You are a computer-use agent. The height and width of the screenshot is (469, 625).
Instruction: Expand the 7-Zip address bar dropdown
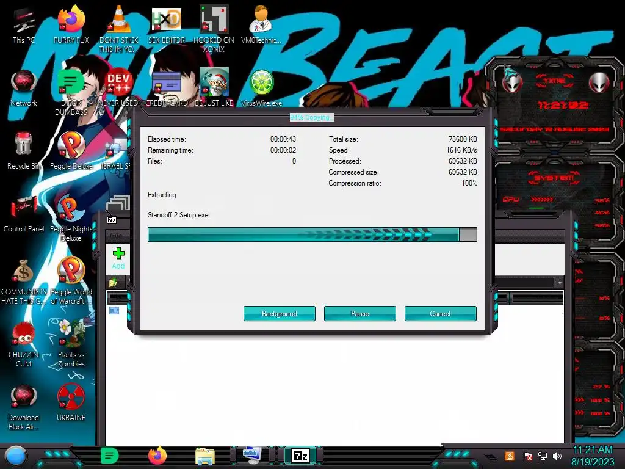(x=559, y=283)
